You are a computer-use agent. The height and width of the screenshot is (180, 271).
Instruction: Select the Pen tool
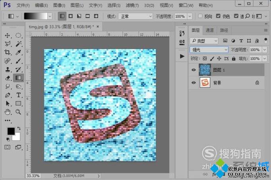pyautogui.click(x=7, y=95)
